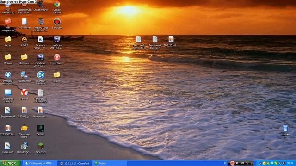
Task: Launch the Bandicam recorder shortcut
Action: tap(57, 24)
